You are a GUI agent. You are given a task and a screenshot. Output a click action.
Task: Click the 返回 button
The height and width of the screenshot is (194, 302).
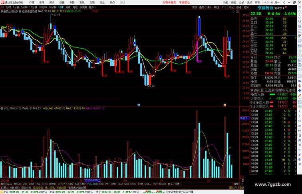pos(246,7)
